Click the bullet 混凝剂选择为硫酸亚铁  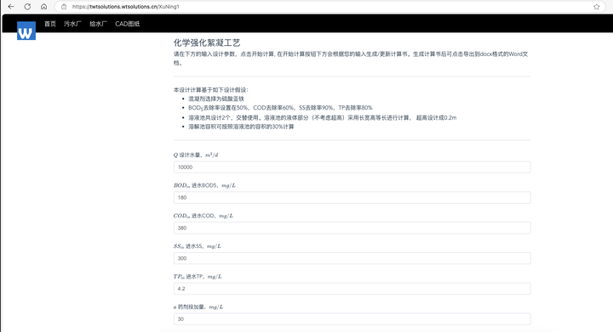click(x=216, y=98)
